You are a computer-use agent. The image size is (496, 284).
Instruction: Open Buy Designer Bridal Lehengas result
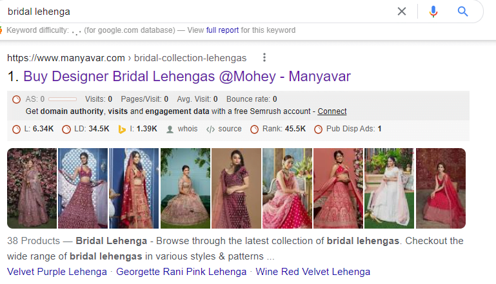pos(187,77)
